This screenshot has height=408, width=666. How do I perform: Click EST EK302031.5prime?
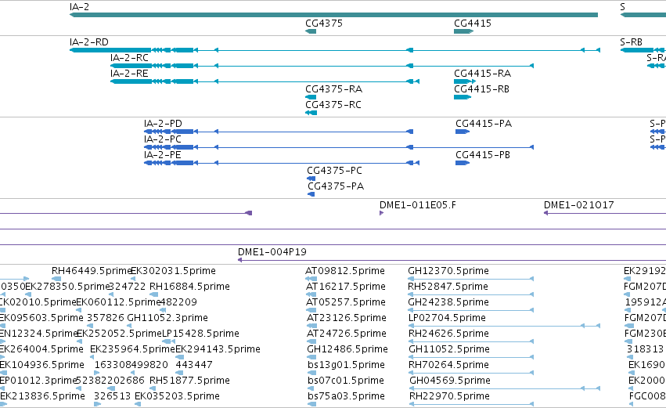click(173, 271)
